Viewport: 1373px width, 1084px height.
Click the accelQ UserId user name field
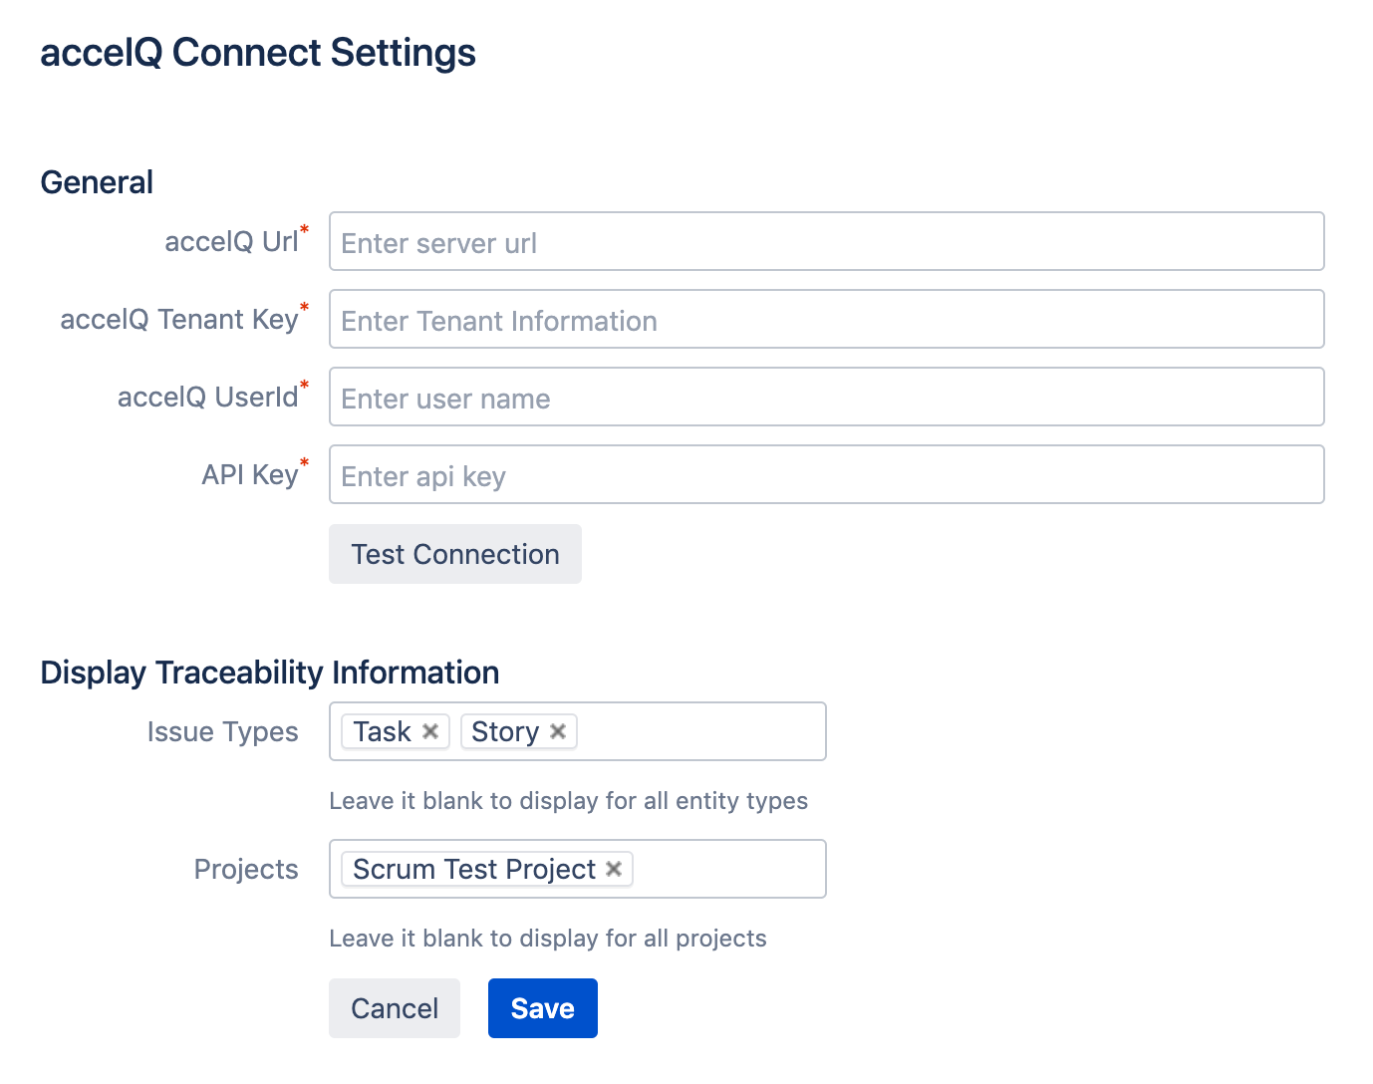(827, 397)
